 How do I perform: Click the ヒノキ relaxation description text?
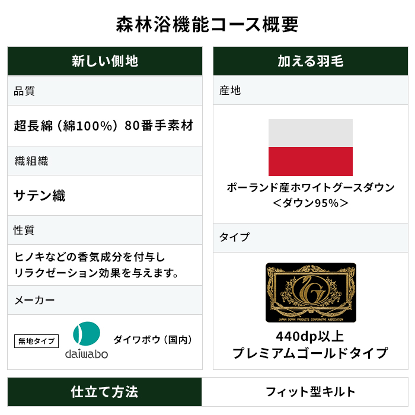pos(97,265)
